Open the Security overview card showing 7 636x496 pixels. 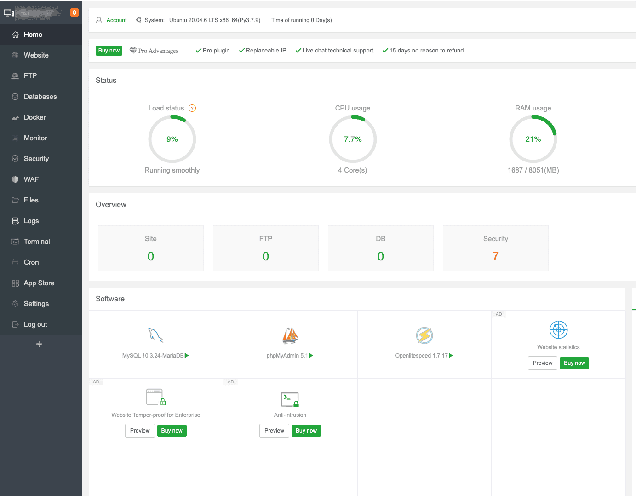click(495, 248)
